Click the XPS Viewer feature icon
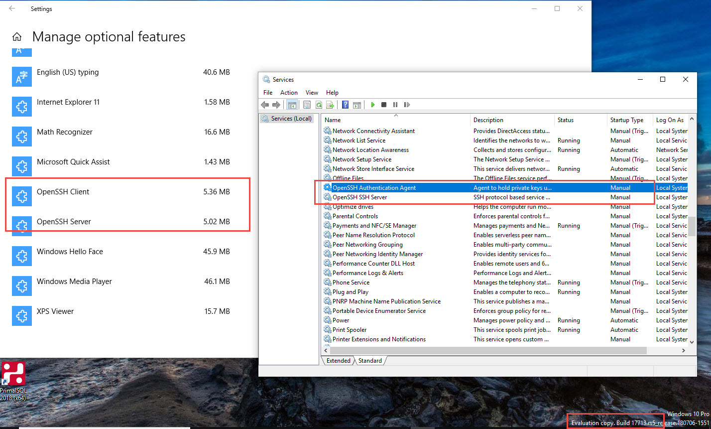Image resolution: width=711 pixels, height=429 pixels. click(22, 316)
